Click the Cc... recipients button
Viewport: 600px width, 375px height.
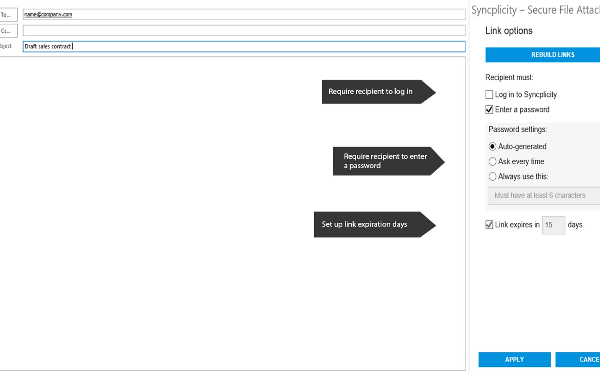click(8, 31)
